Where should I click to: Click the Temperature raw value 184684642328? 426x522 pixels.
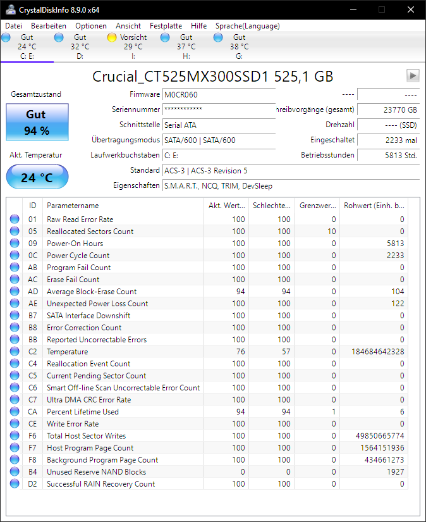pos(378,351)
